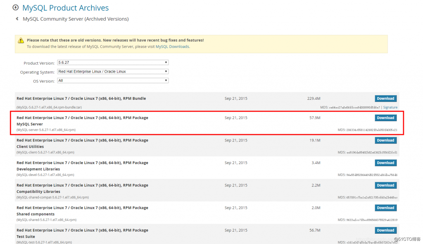
Task: Click the 'Operating System:' label
Action: [x=37, y=72]
